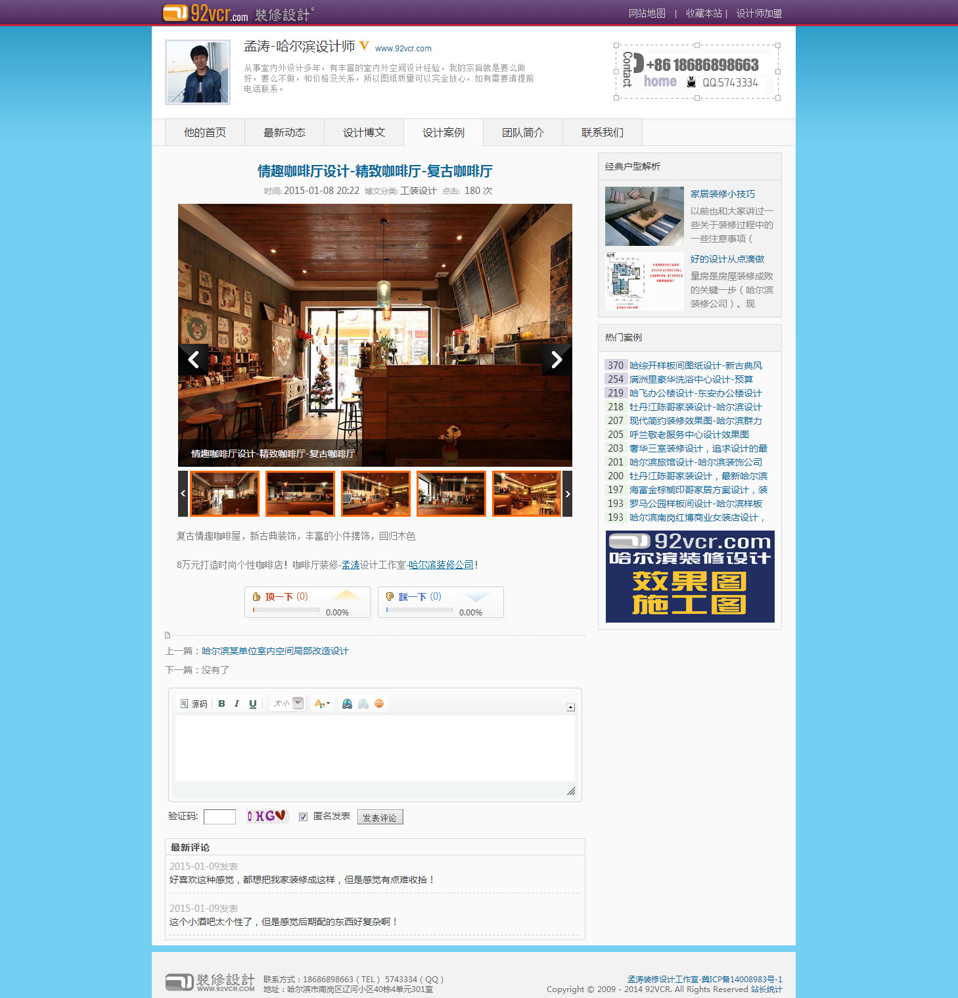This screenshot has width=958, height=998.
Task: Open the 孟涛 designer link in the article
Action: [x=351, y=565]
